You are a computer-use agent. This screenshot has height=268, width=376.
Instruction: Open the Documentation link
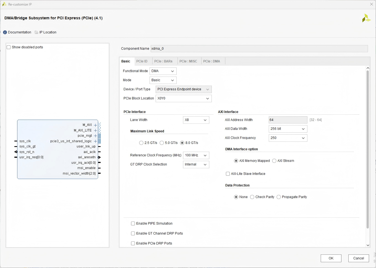point(17,32)
